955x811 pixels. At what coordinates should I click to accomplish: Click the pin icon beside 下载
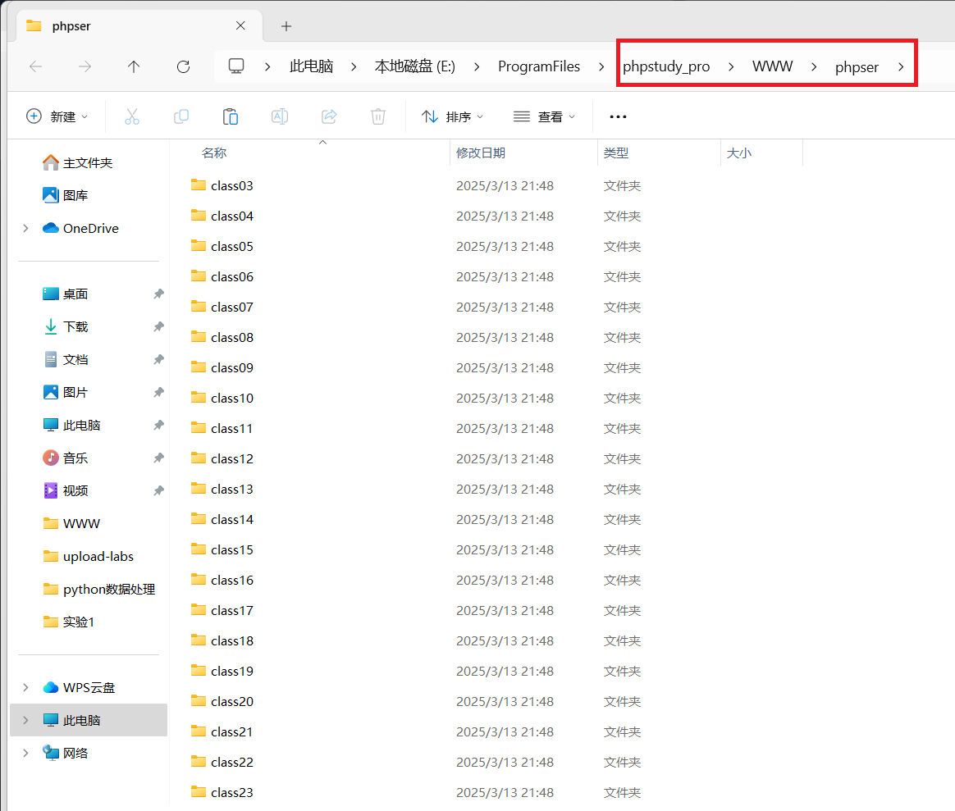tap(159, 327)
